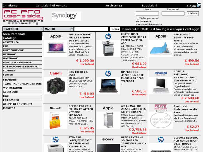Focus the product search text box
Screen dimensions: 203x152
(x=91, y=29)
